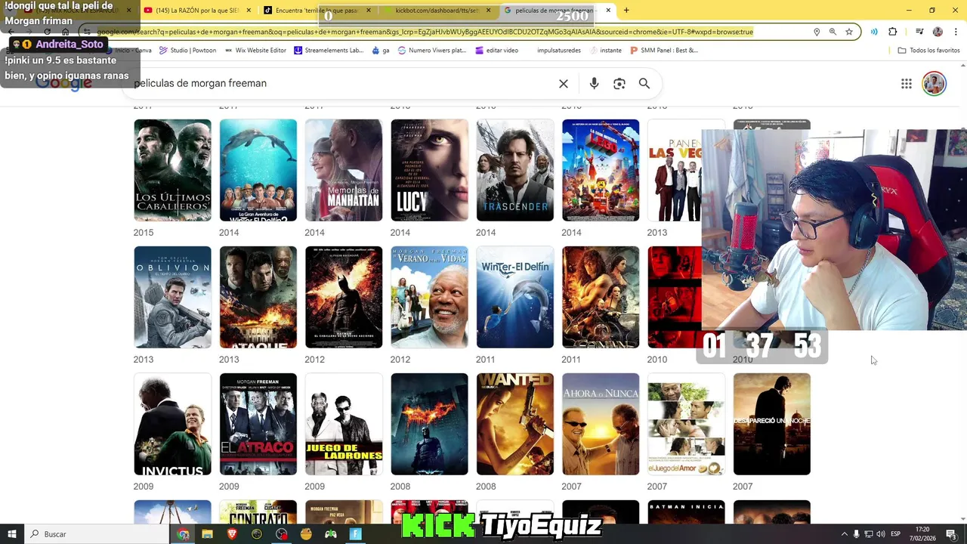Open the Chrome extensions puzzle icon
Viewport: 967px width, 544px height.
point(893,32)
